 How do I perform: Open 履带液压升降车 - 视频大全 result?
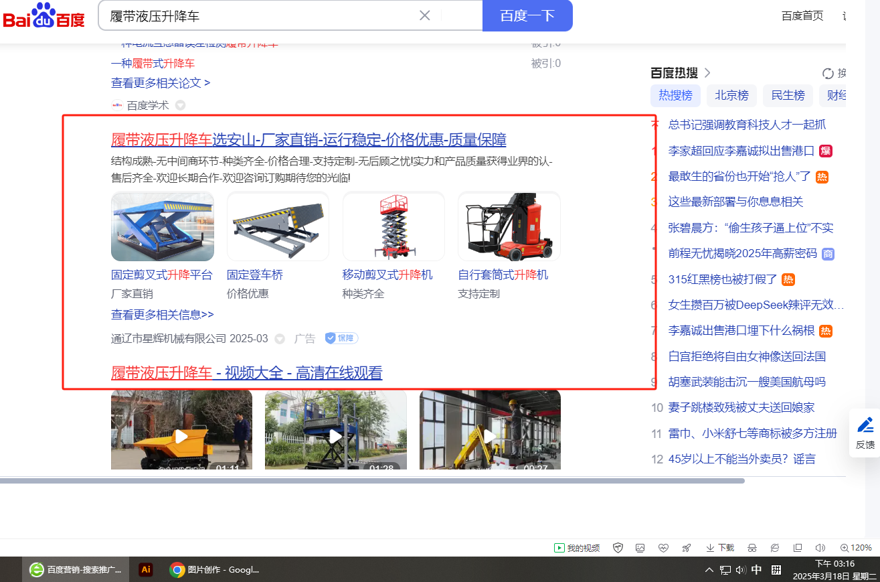tap(246, 373)
